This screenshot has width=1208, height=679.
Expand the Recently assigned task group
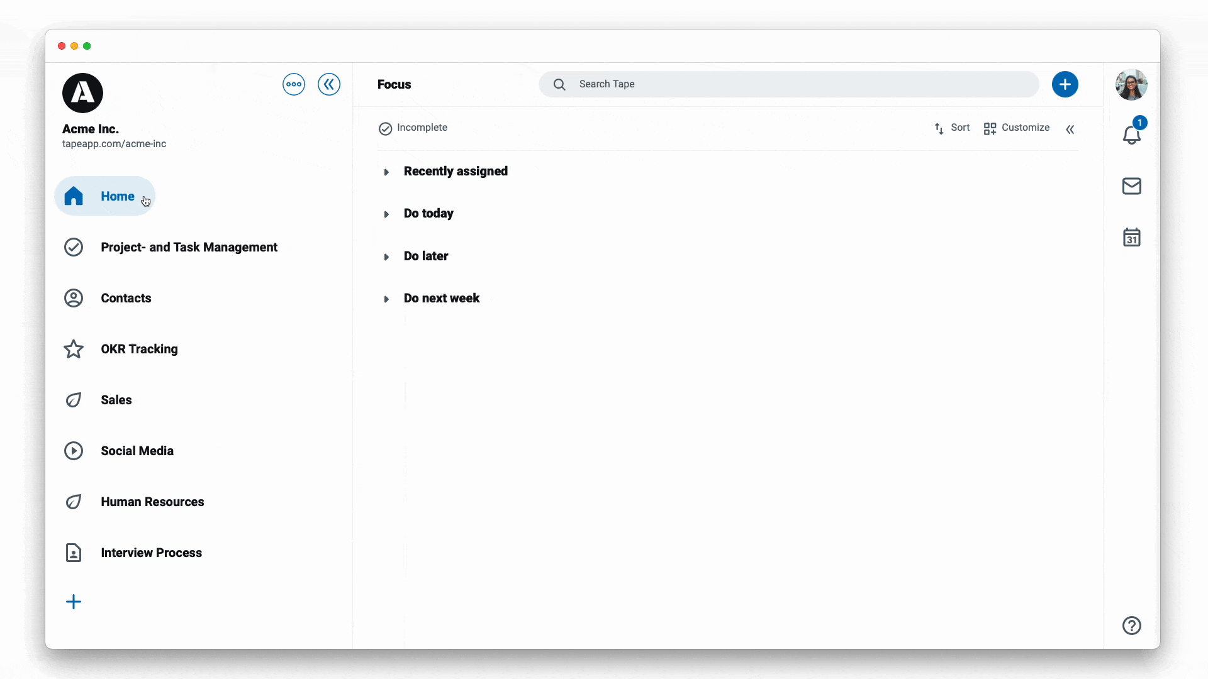387,171
